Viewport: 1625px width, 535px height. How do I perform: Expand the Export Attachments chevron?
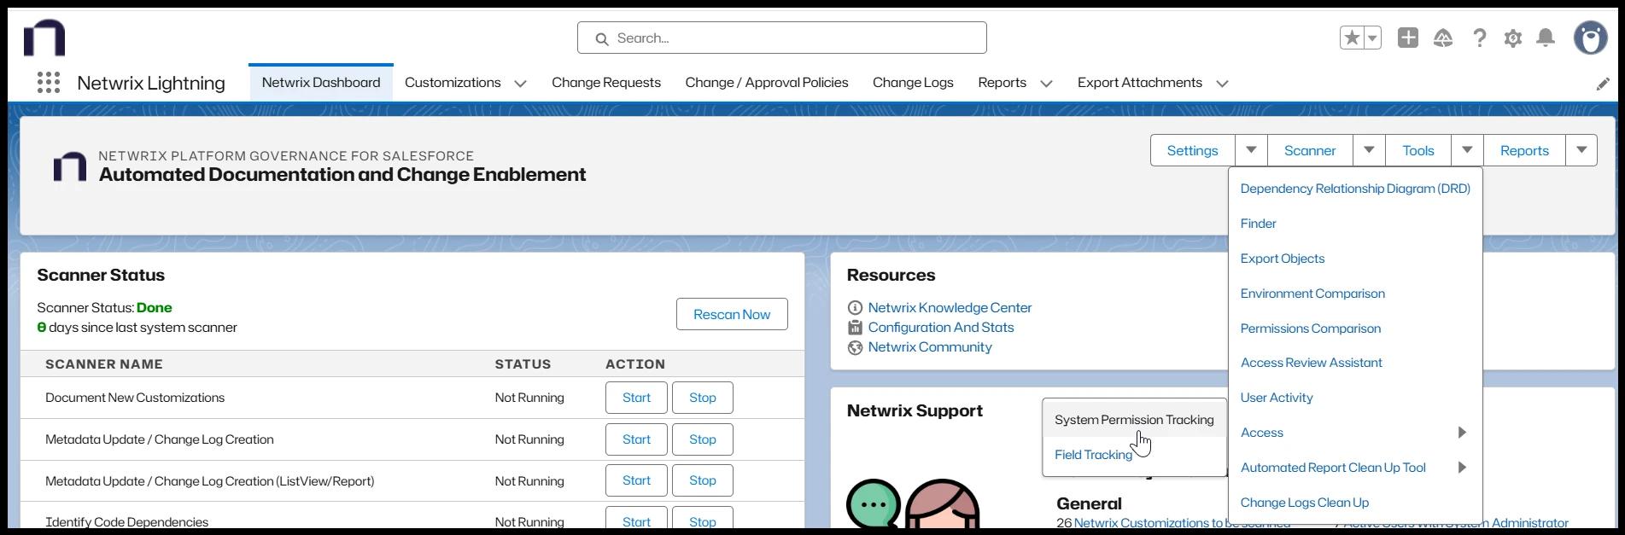coord(1222,84)
